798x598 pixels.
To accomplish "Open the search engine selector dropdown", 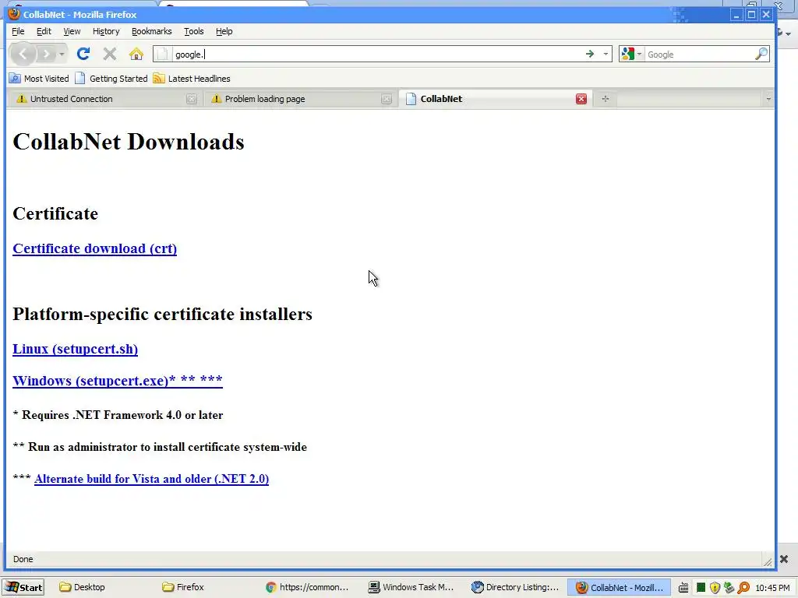I will click(x=631, y=54).
